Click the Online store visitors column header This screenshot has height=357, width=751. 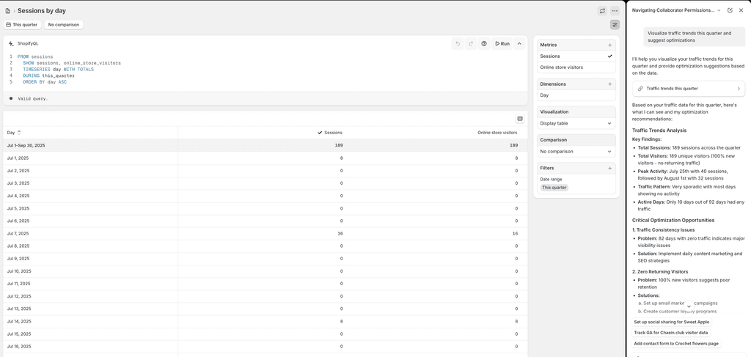497,133
